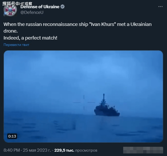
Task: Click the просмотров views label
Action: coord(86,150)
